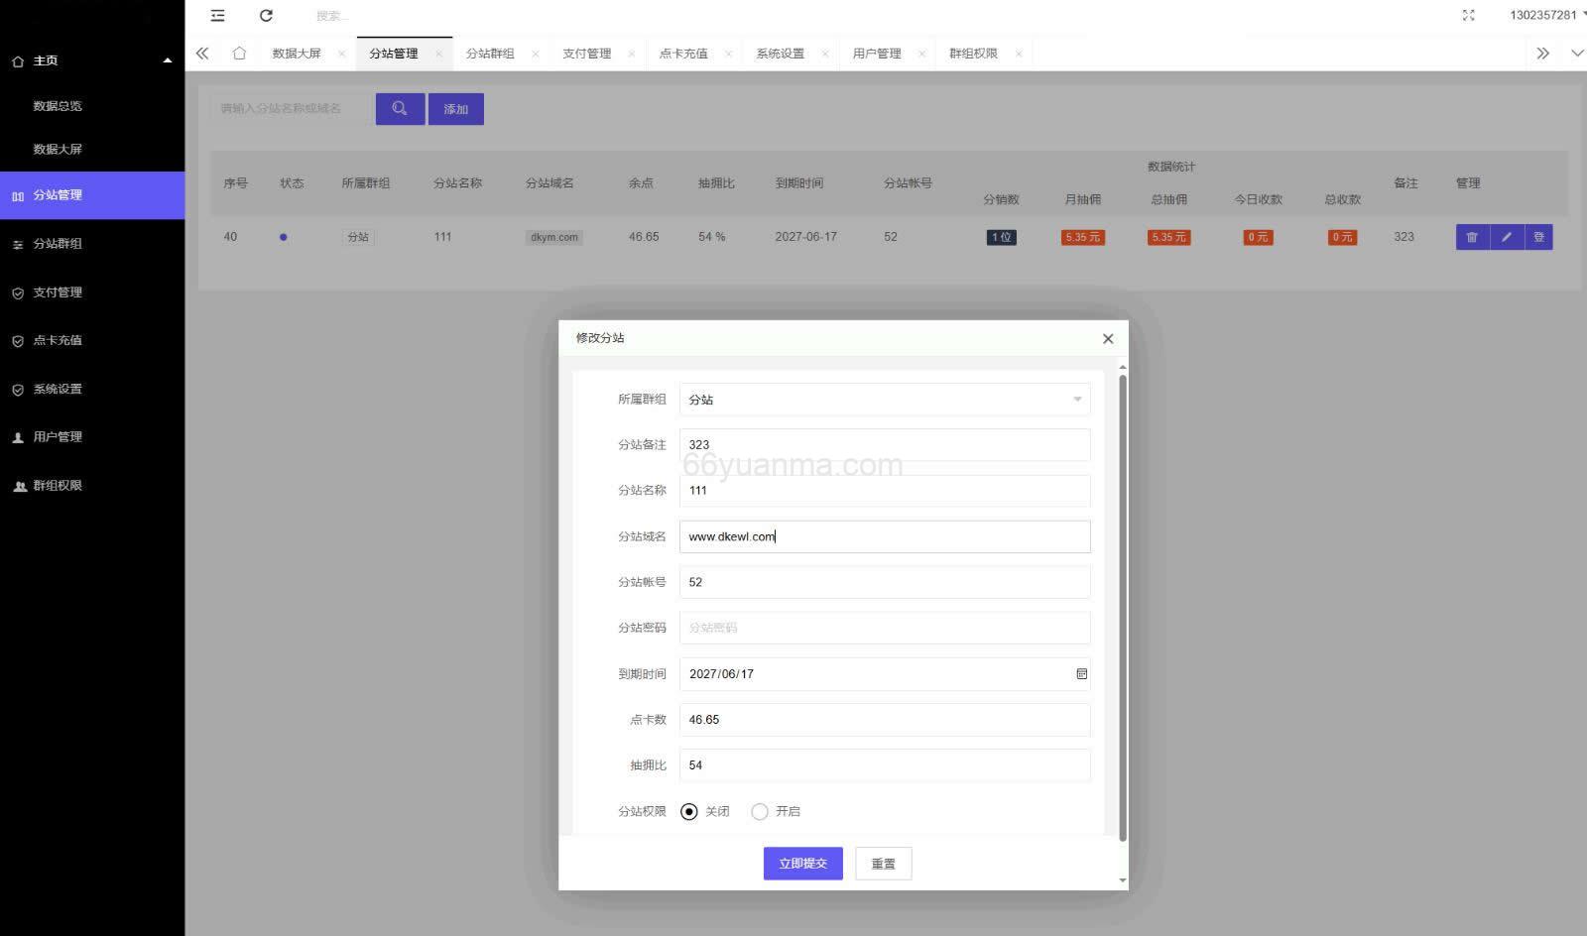
Task: Click the magnifier search button
Action: (x=400, y=108)
